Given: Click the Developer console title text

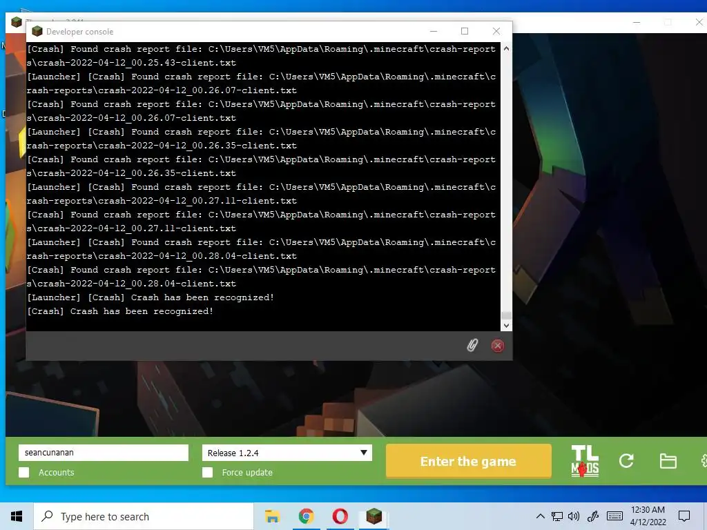Looking at the screenshot, I should click(80, 32).
